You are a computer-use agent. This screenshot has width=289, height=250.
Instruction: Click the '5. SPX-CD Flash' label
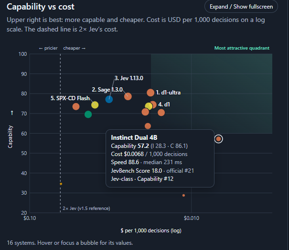point(70,98)
